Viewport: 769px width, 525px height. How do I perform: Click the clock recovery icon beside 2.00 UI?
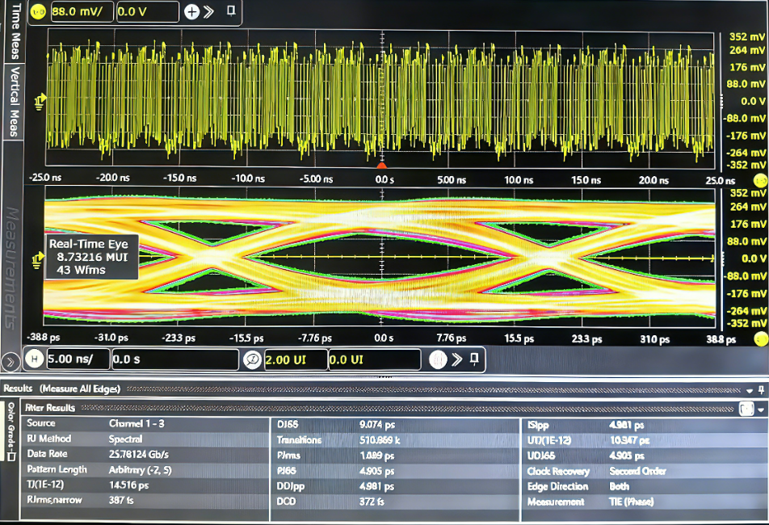[251, 359]
